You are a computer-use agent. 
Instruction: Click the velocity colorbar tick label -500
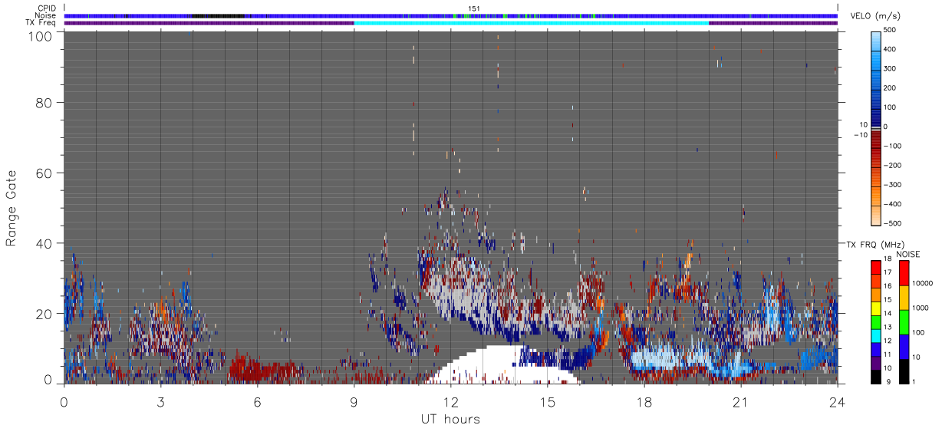click(x=893, y=223)
